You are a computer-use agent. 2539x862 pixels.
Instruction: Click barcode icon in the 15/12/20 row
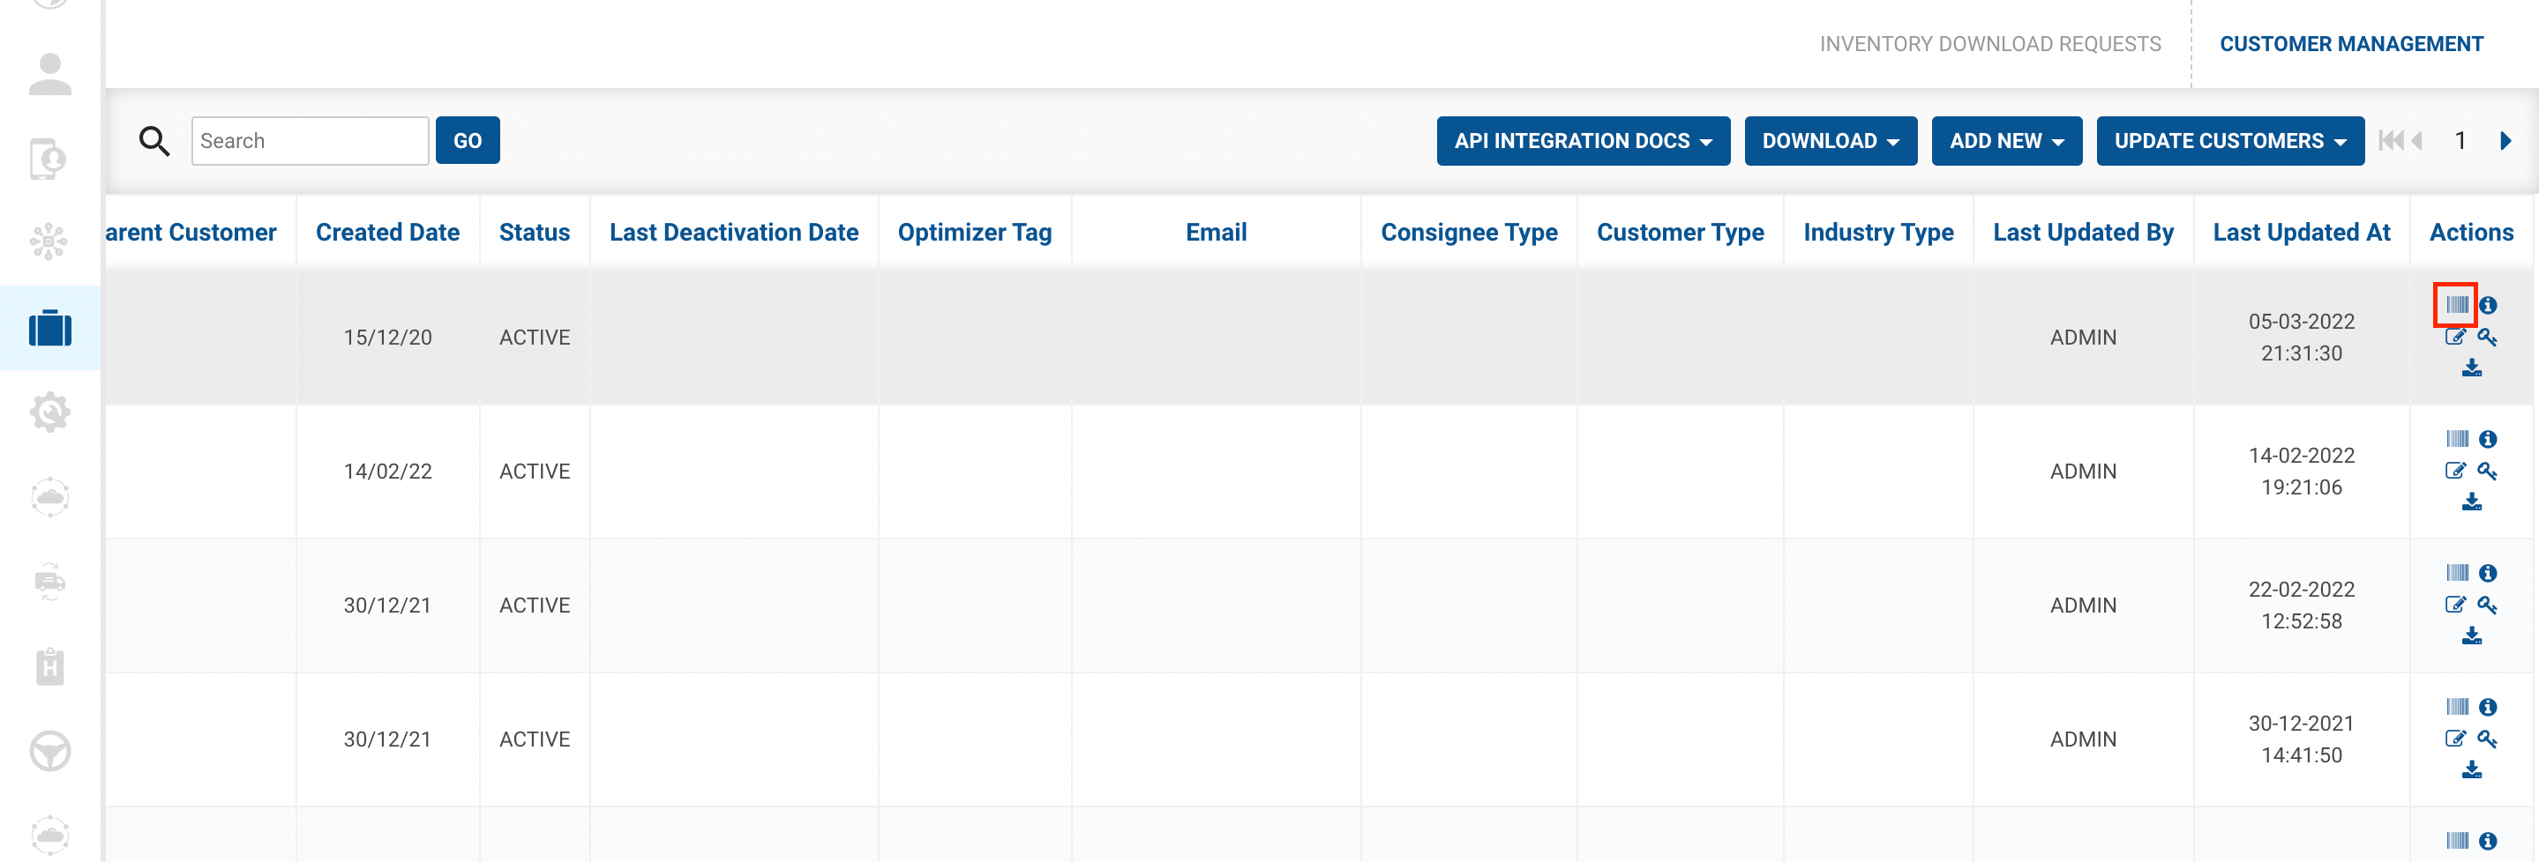pyautogui.click(x=2456, y=304)
